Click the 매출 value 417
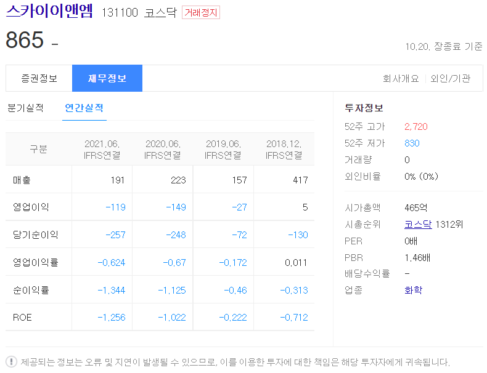Screen dimensions: 487x373 pyautogui.click(x=300, y=180)
